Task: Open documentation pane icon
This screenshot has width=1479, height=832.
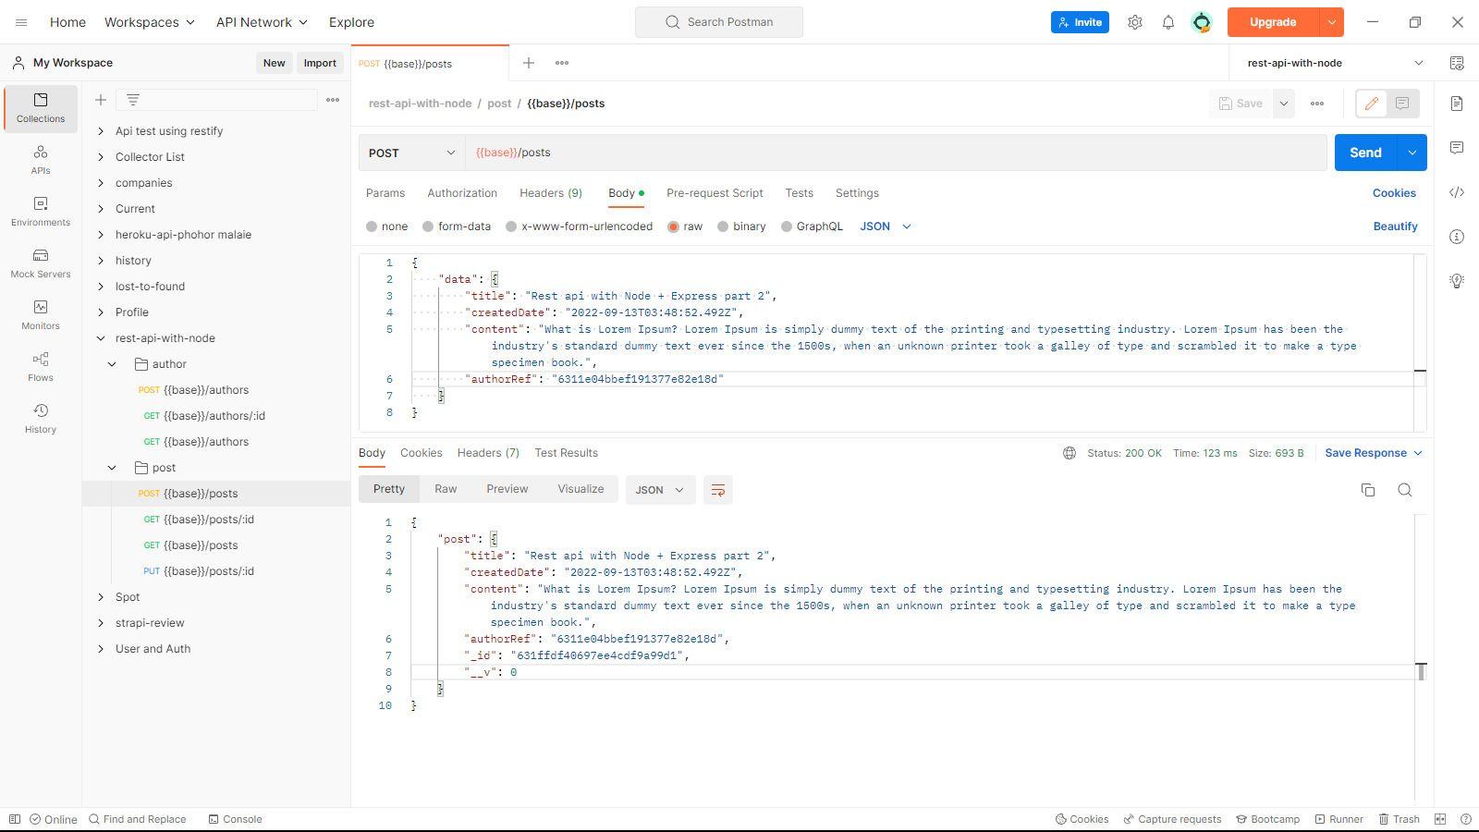Action: [x=1457, y=104]
